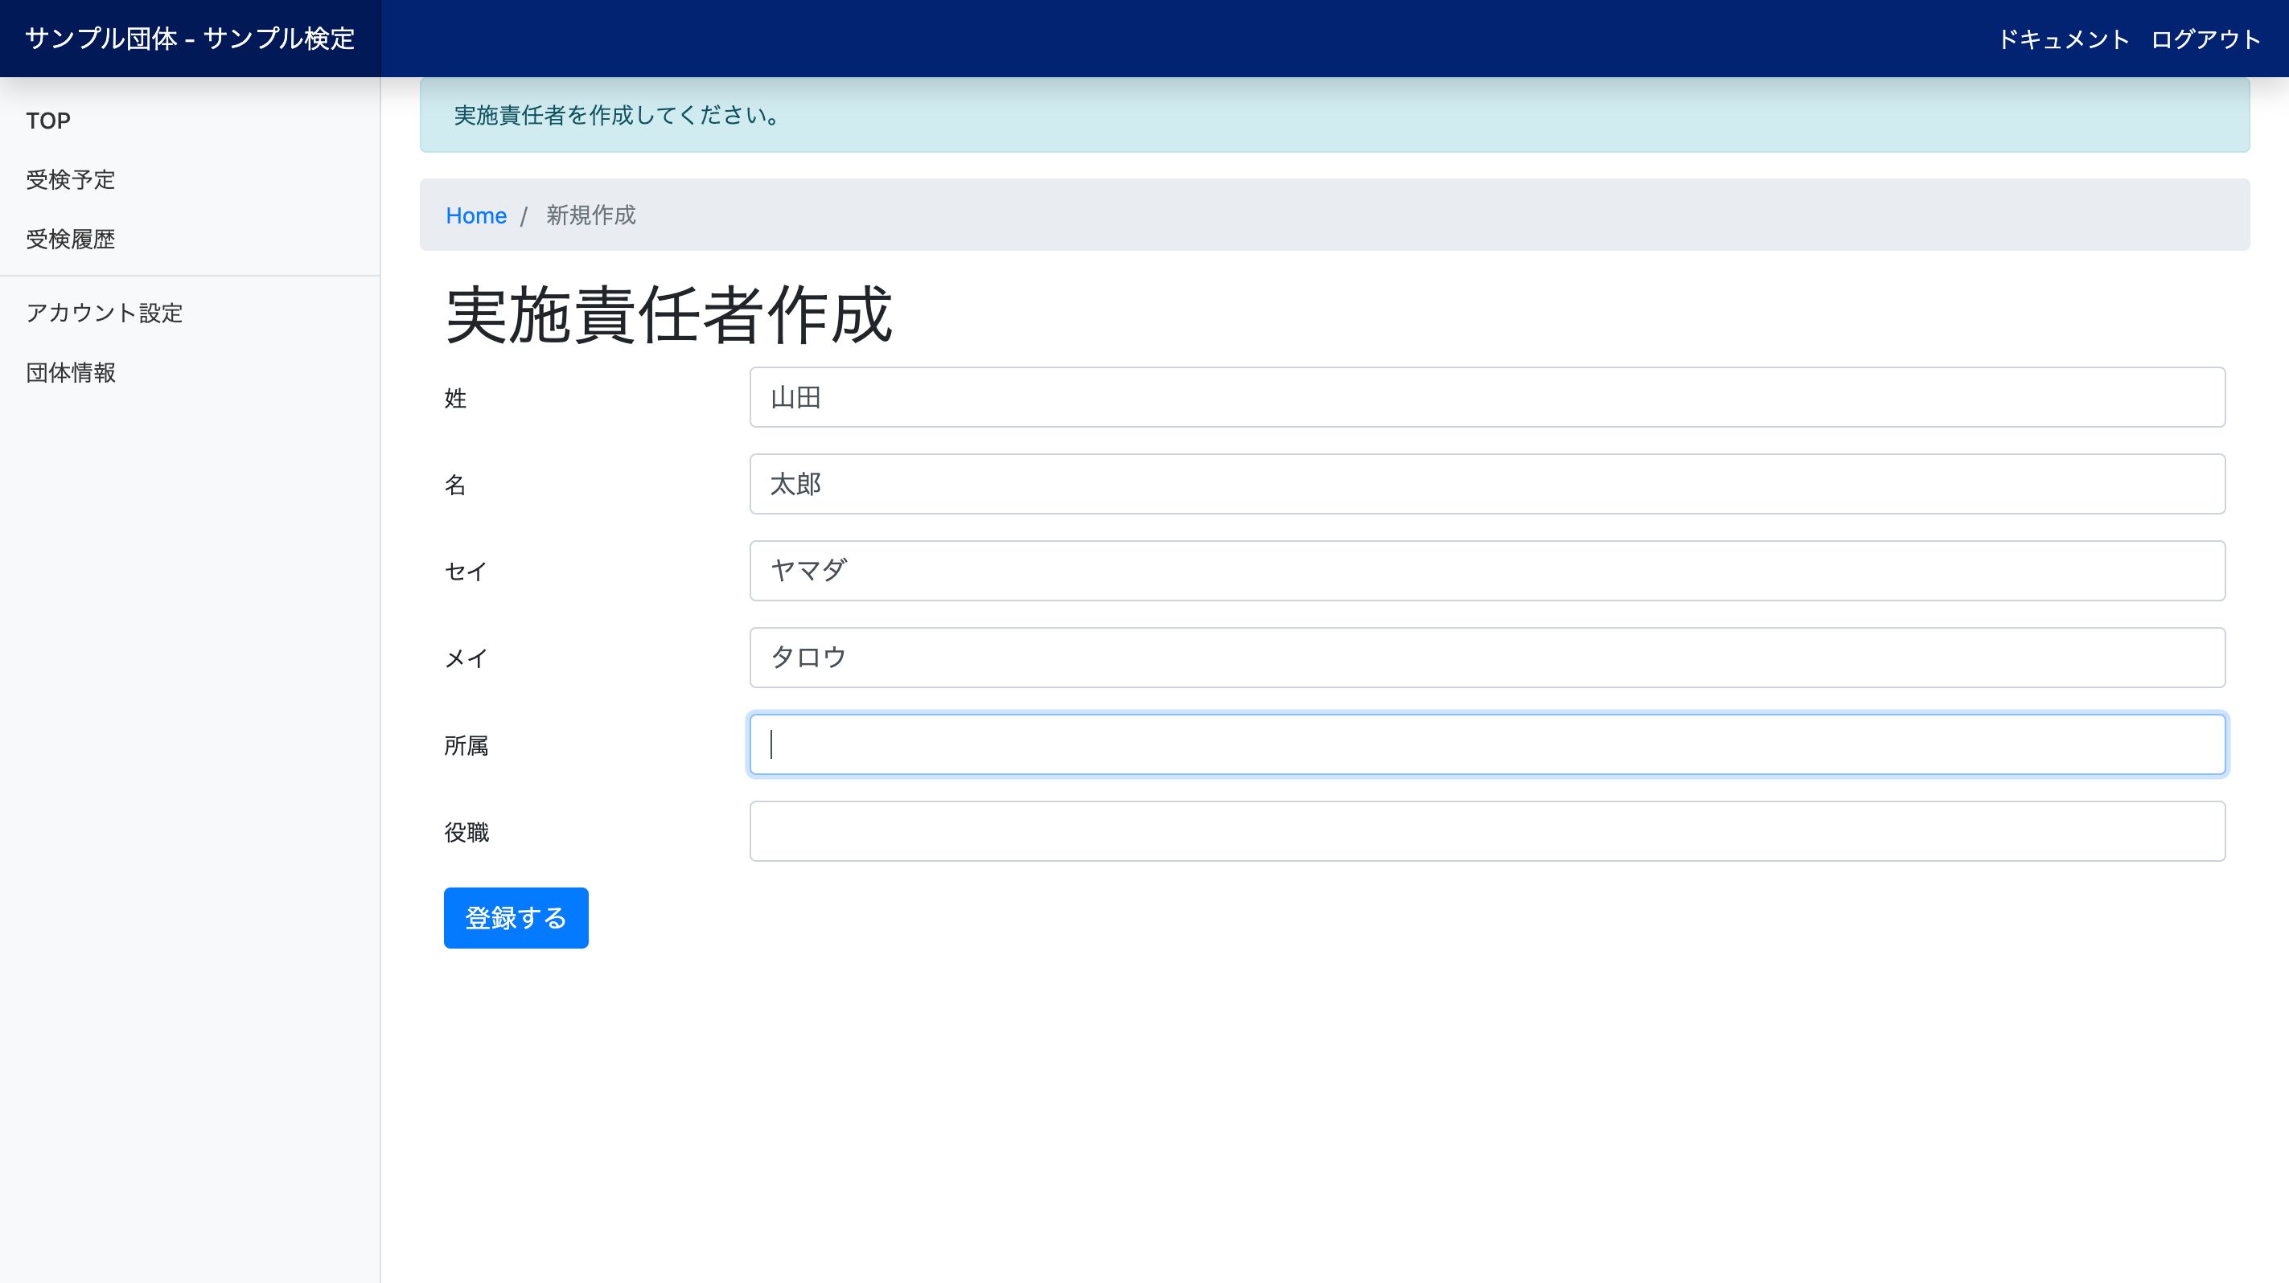Click into the 所属 input field

(x=1487, y=745)
